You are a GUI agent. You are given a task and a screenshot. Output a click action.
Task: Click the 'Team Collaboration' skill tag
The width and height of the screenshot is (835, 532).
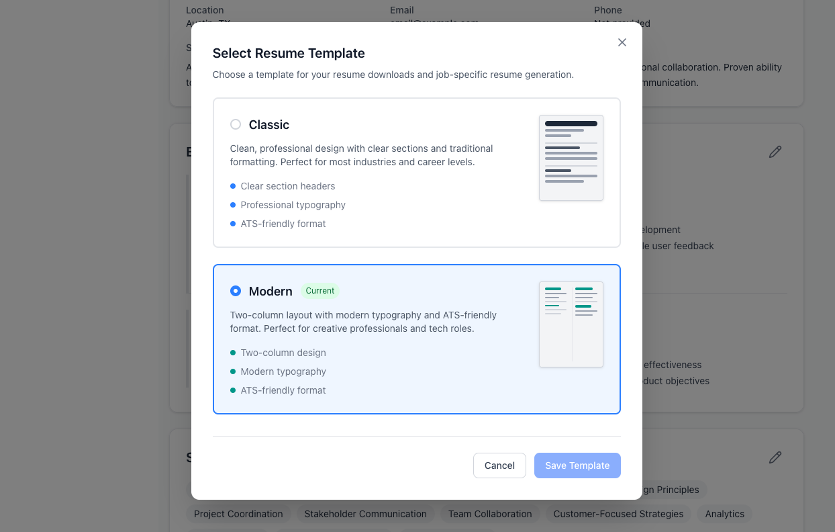tap(490, 514)
